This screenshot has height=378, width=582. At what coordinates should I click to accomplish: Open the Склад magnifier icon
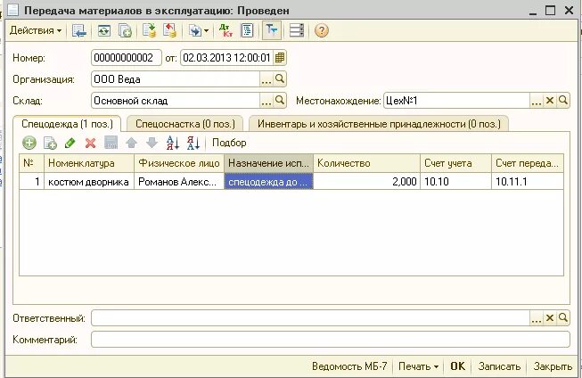coord(280,101)
